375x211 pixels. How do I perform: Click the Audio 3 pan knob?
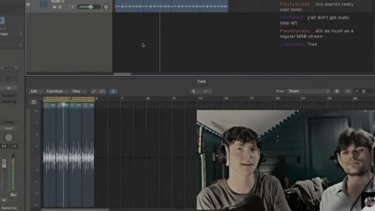coord(106,7)
